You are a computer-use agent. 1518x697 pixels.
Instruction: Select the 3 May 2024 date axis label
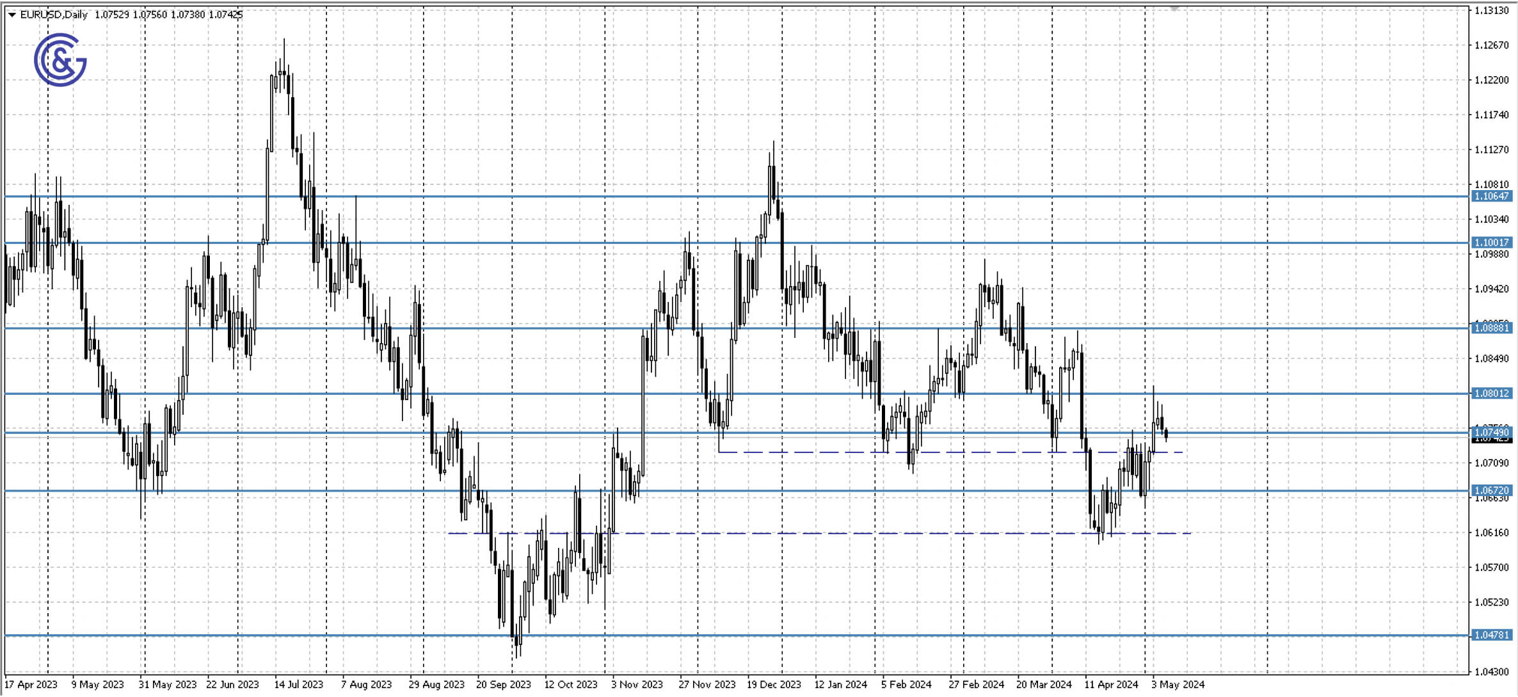(1178, 684)
